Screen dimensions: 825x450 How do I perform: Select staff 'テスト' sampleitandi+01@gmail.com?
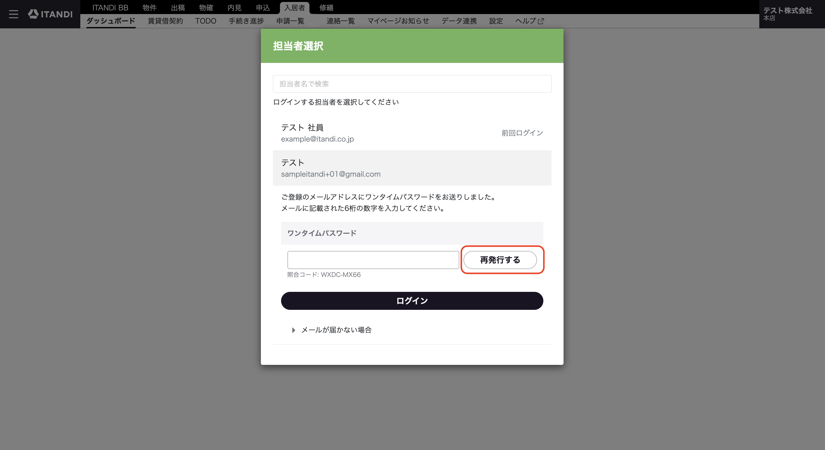[412, 168]
